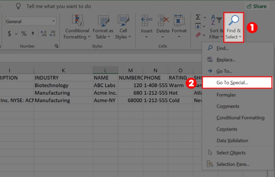275x177 pixels.
Task: Open the Cell Styles gallery
Action: pyautogui.click(x=123, y=27)
